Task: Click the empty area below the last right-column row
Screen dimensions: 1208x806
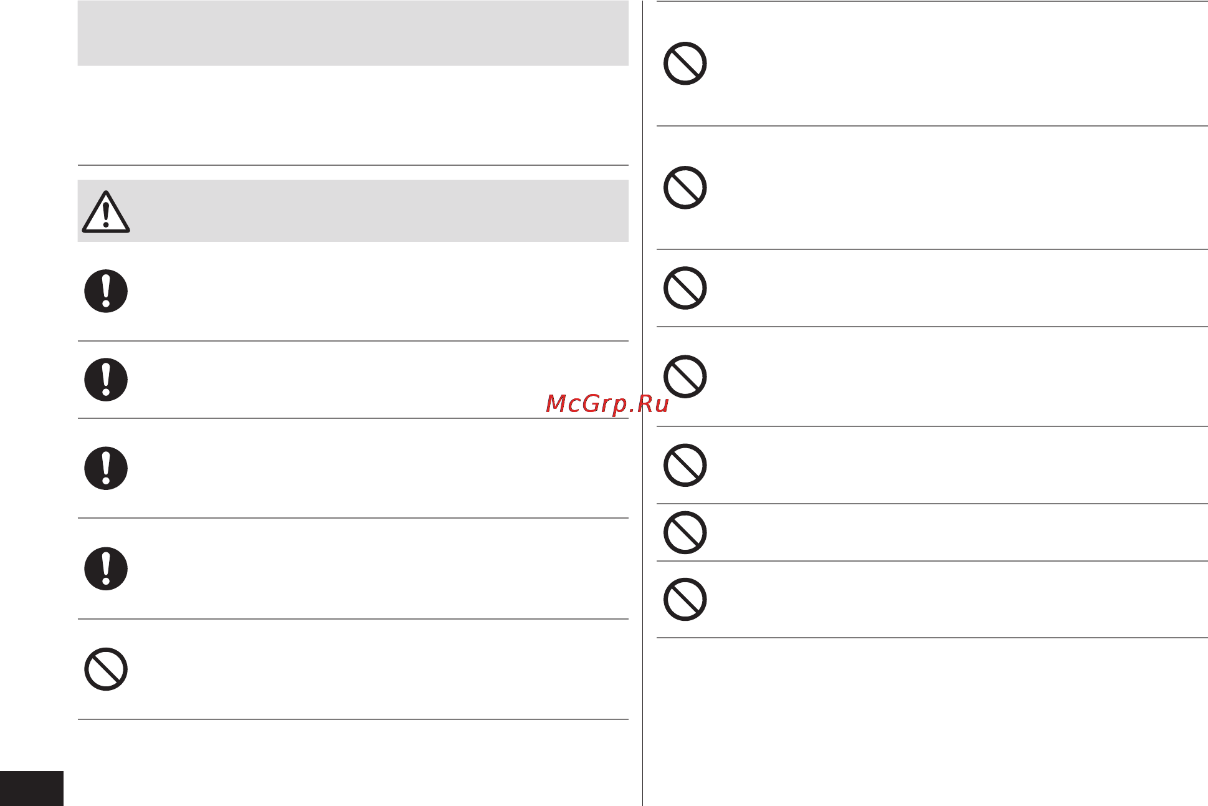Action: pos(932,722)
